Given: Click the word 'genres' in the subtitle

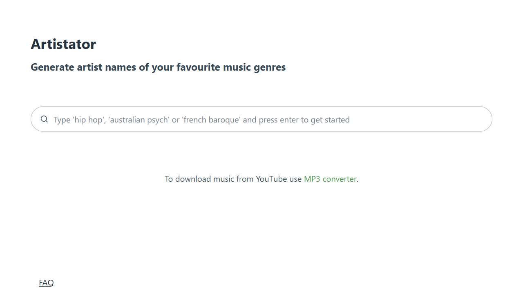Looking at the screenshot, I should point(270,67).
